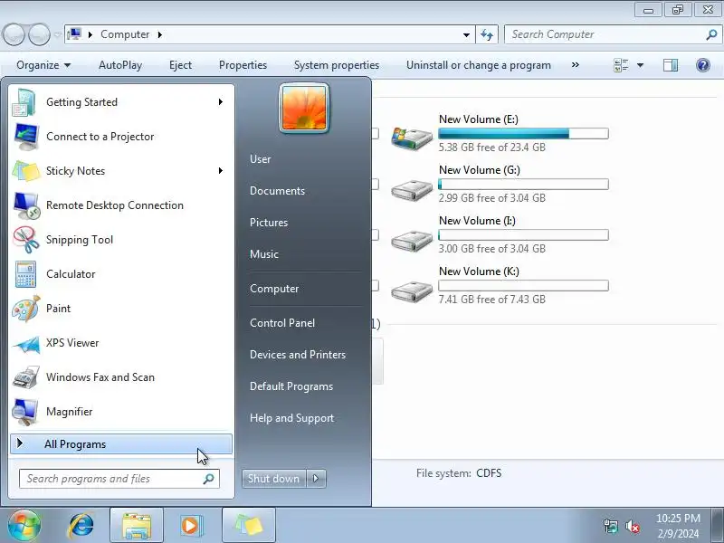Toggle the preview pane icon

click(671, 65)
